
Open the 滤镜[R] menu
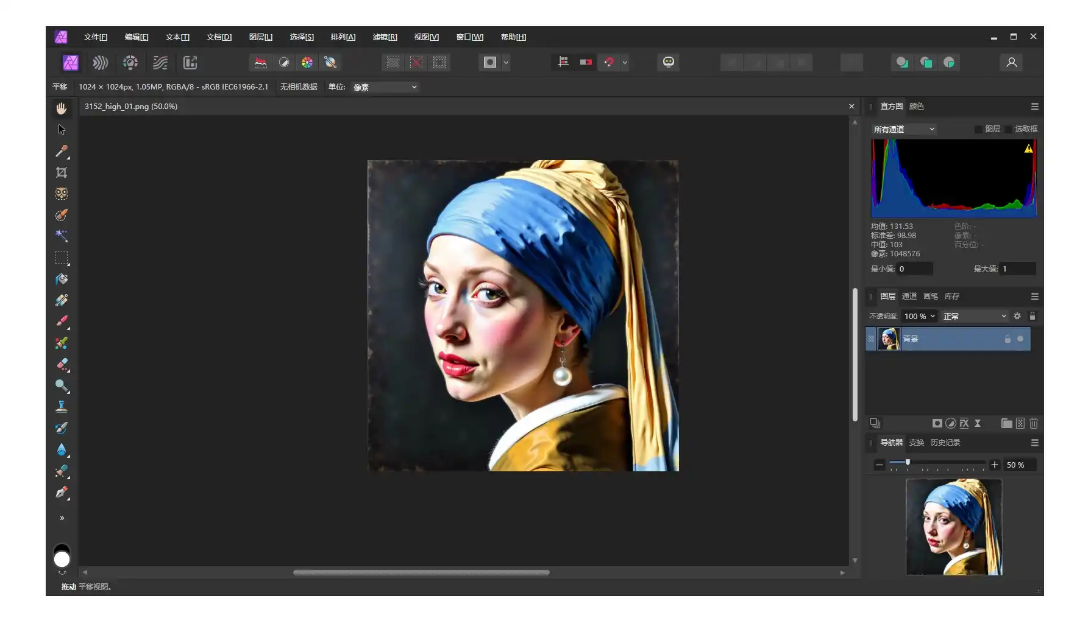[385, 37]
